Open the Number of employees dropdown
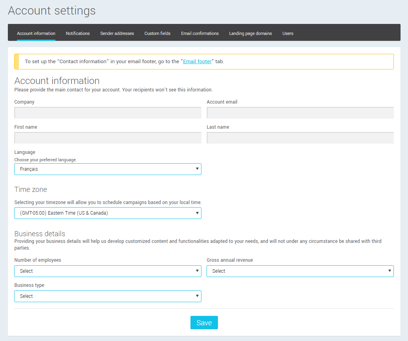408x341 pixels. pyautogui.click(x=108, y=271)
